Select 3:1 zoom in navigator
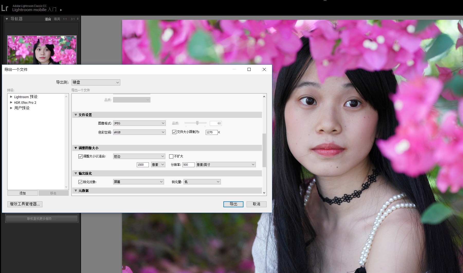The width and height of the screenshot is (463, 273). pos(73,19)
